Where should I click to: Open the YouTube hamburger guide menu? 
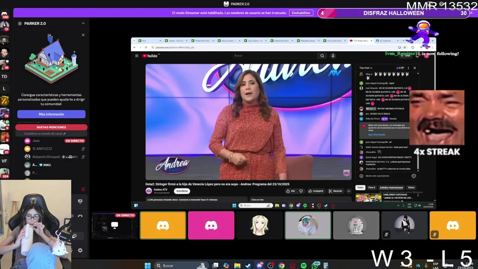(137, 56)
